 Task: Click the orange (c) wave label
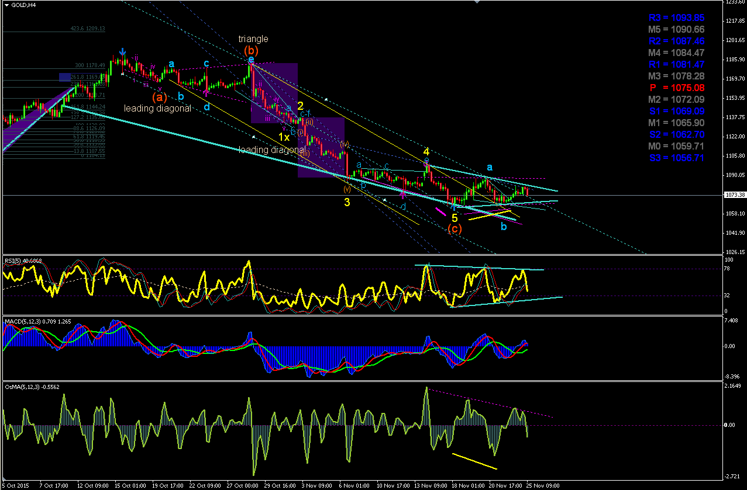click(x=455, y=229)
